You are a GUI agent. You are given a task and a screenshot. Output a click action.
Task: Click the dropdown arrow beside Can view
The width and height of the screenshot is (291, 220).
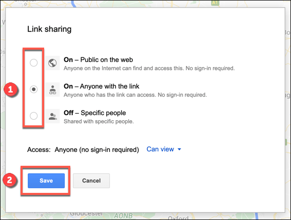(x=179, y=149)
